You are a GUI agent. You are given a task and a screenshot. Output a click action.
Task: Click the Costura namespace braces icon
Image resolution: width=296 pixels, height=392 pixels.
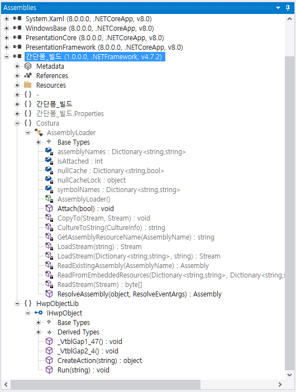click(x=28, y=123)
